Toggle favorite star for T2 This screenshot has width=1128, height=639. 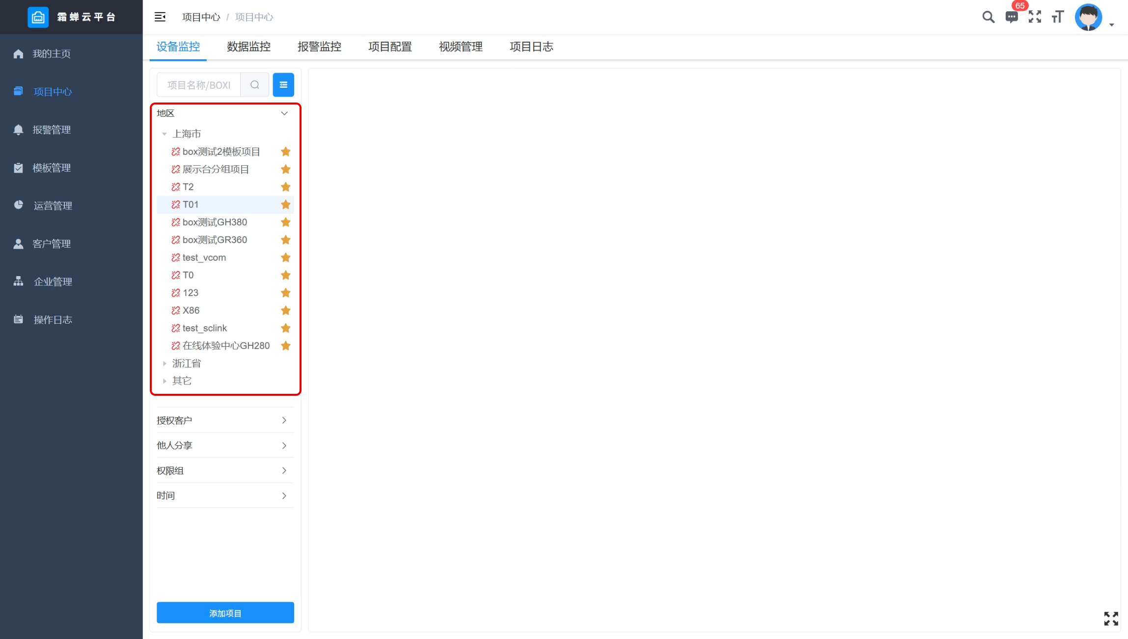286,187
